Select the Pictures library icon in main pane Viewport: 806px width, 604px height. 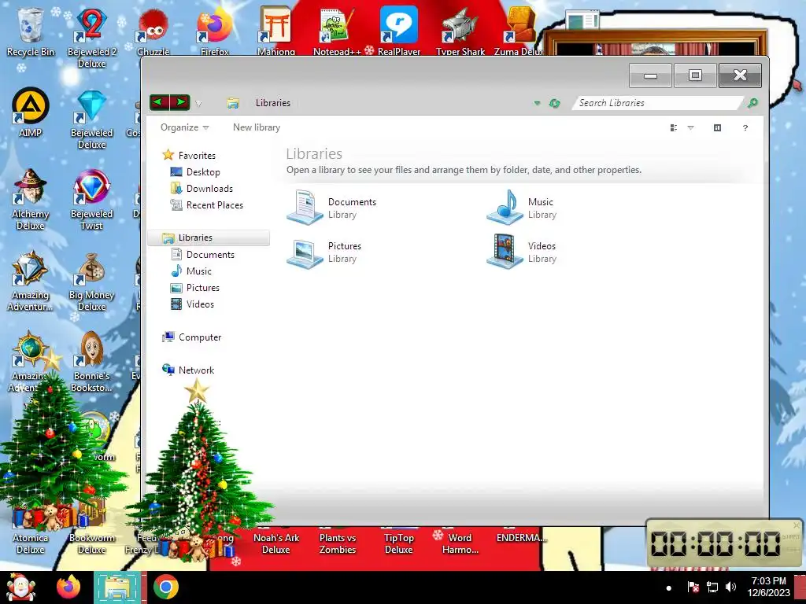(305, 252)
